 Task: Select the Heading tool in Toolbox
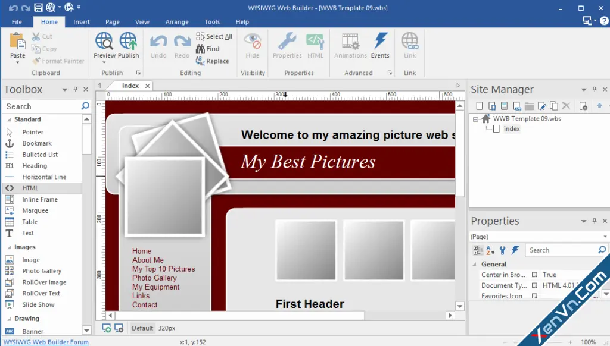point(34,166)
